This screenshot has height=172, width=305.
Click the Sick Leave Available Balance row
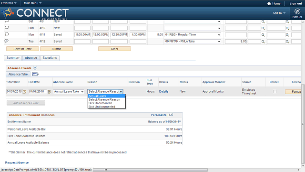94,136
